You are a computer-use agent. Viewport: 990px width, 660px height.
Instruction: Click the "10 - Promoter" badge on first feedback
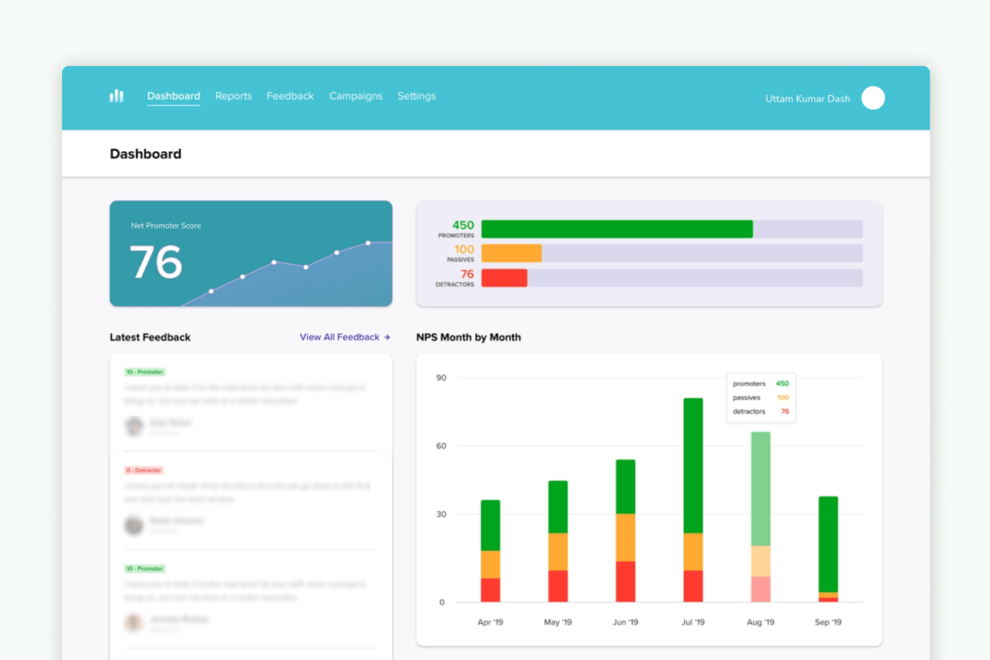point(144,372)
